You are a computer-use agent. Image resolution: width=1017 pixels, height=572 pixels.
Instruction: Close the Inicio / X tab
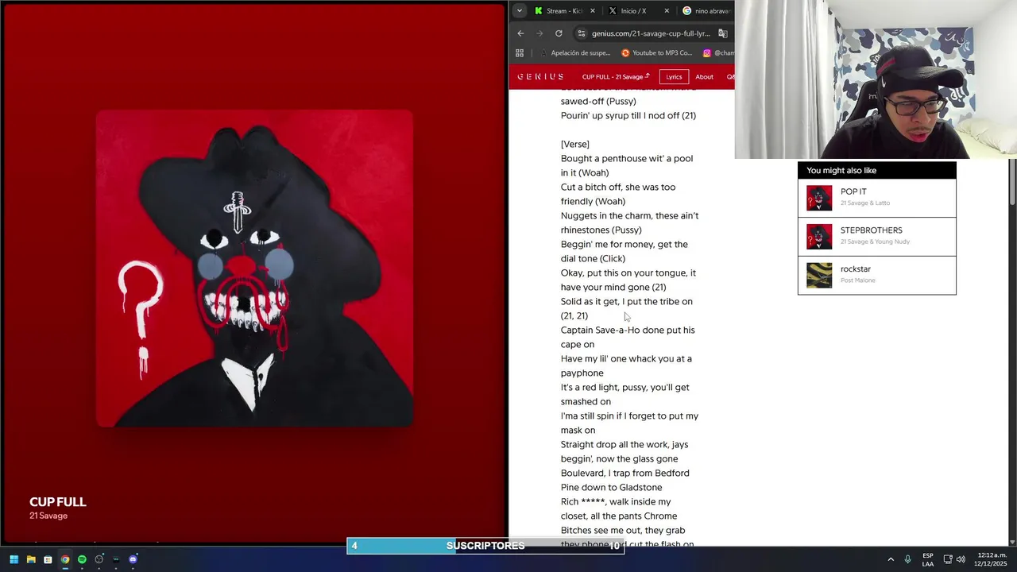[x=666, y=11]
